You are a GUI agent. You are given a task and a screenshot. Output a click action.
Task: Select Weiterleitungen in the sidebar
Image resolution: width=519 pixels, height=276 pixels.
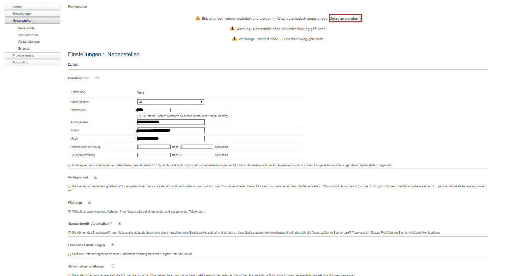(x=29, y=42)
